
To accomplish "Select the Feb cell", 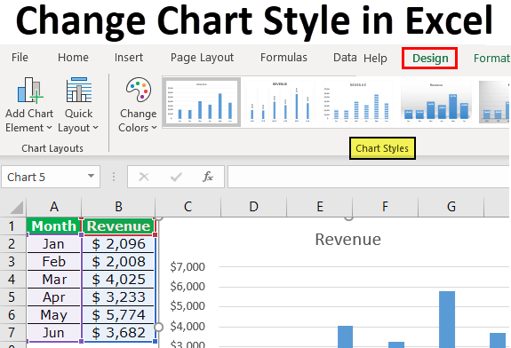I will [54, 261].
